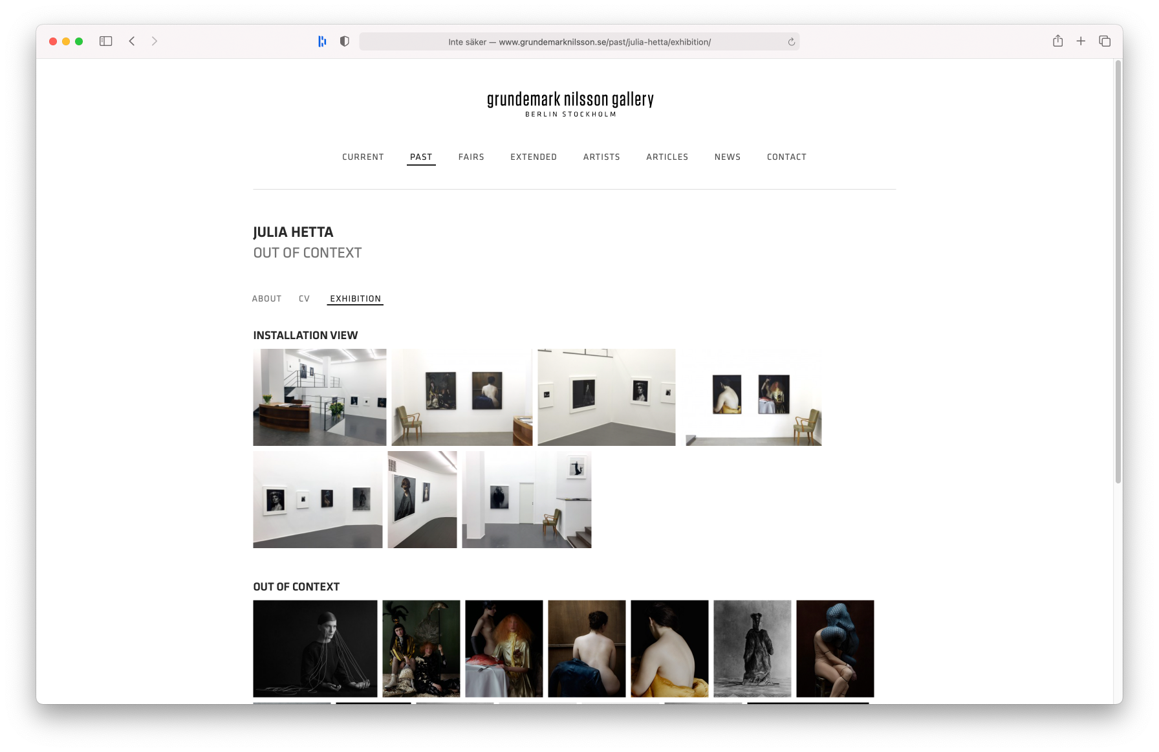The image size is (1159, 752).
Task: Reload the page with the refresh icon
Action: coord(792,42)
